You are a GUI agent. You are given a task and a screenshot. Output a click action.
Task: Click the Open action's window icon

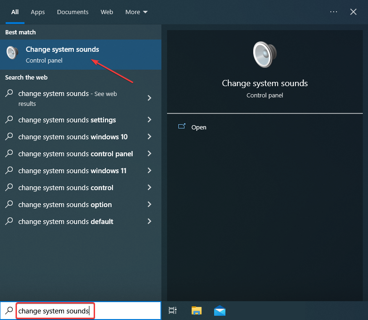point(182,126)
